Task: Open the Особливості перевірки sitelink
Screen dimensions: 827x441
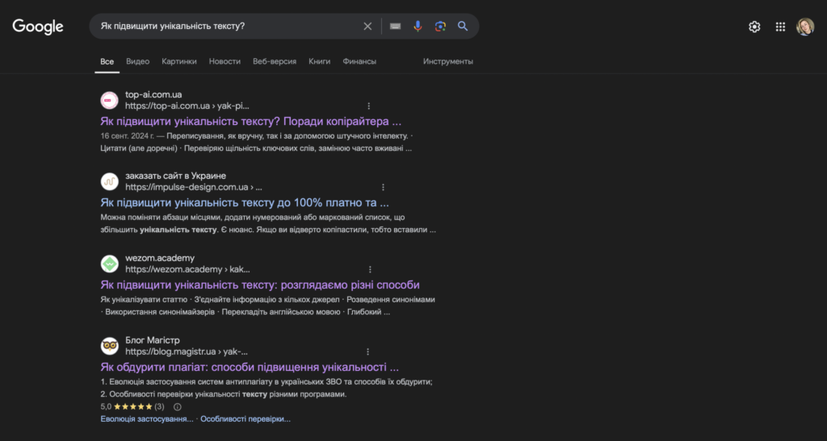Action: [x=246, y=419]
